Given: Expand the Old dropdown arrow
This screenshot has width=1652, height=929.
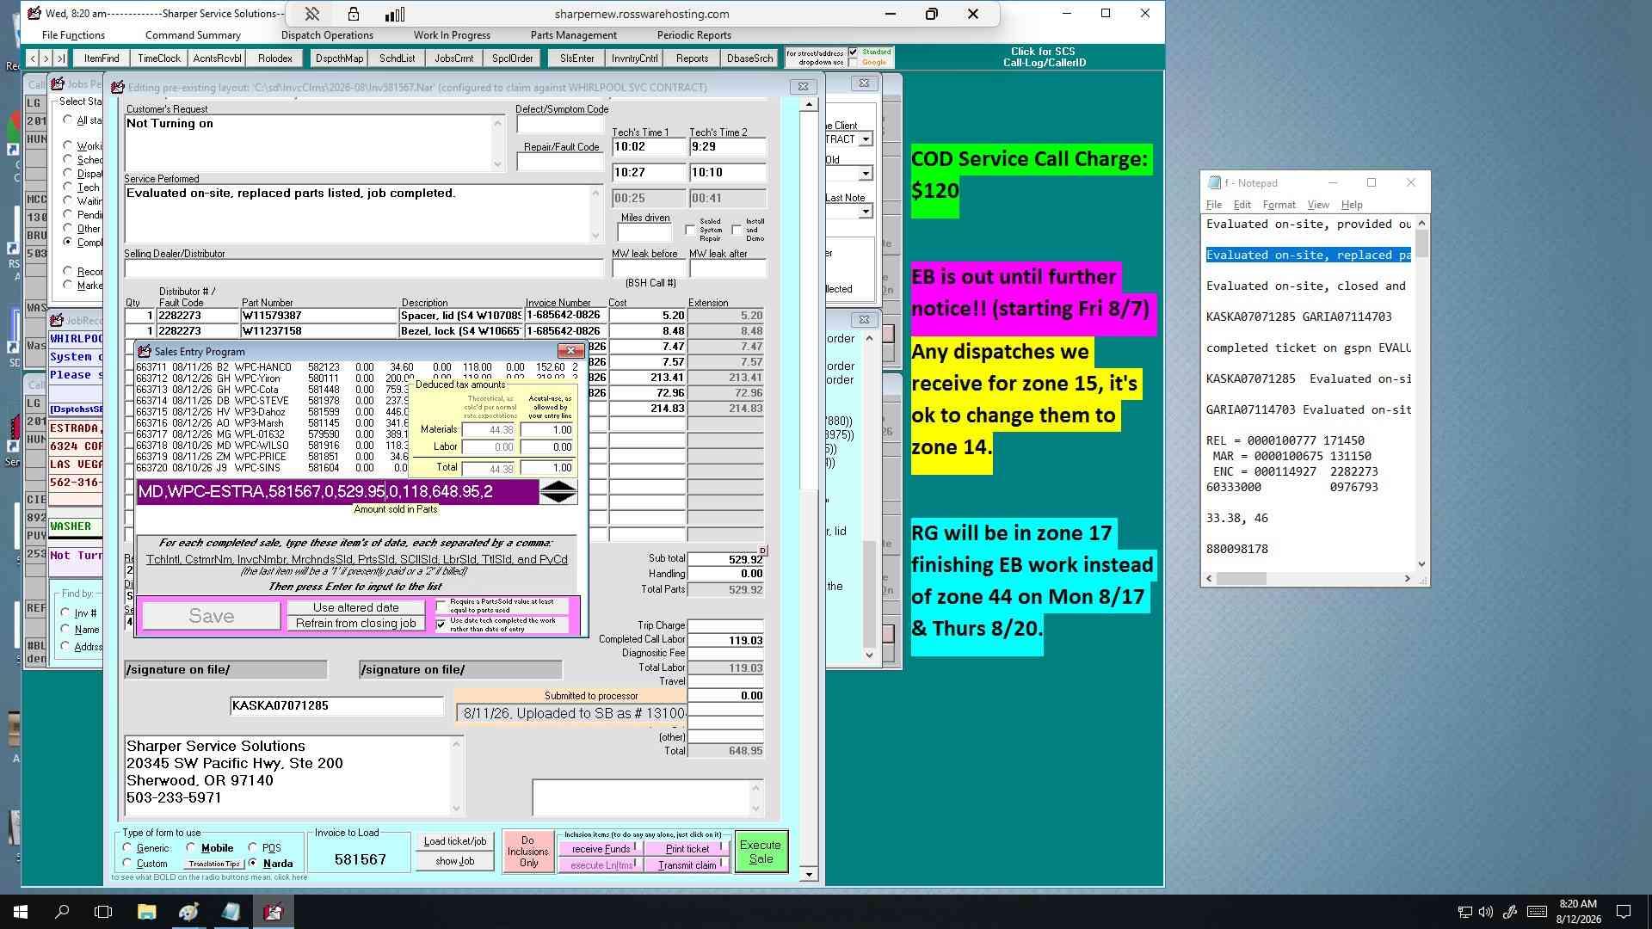Looking at the screenshot, I should tap(866, 174).
